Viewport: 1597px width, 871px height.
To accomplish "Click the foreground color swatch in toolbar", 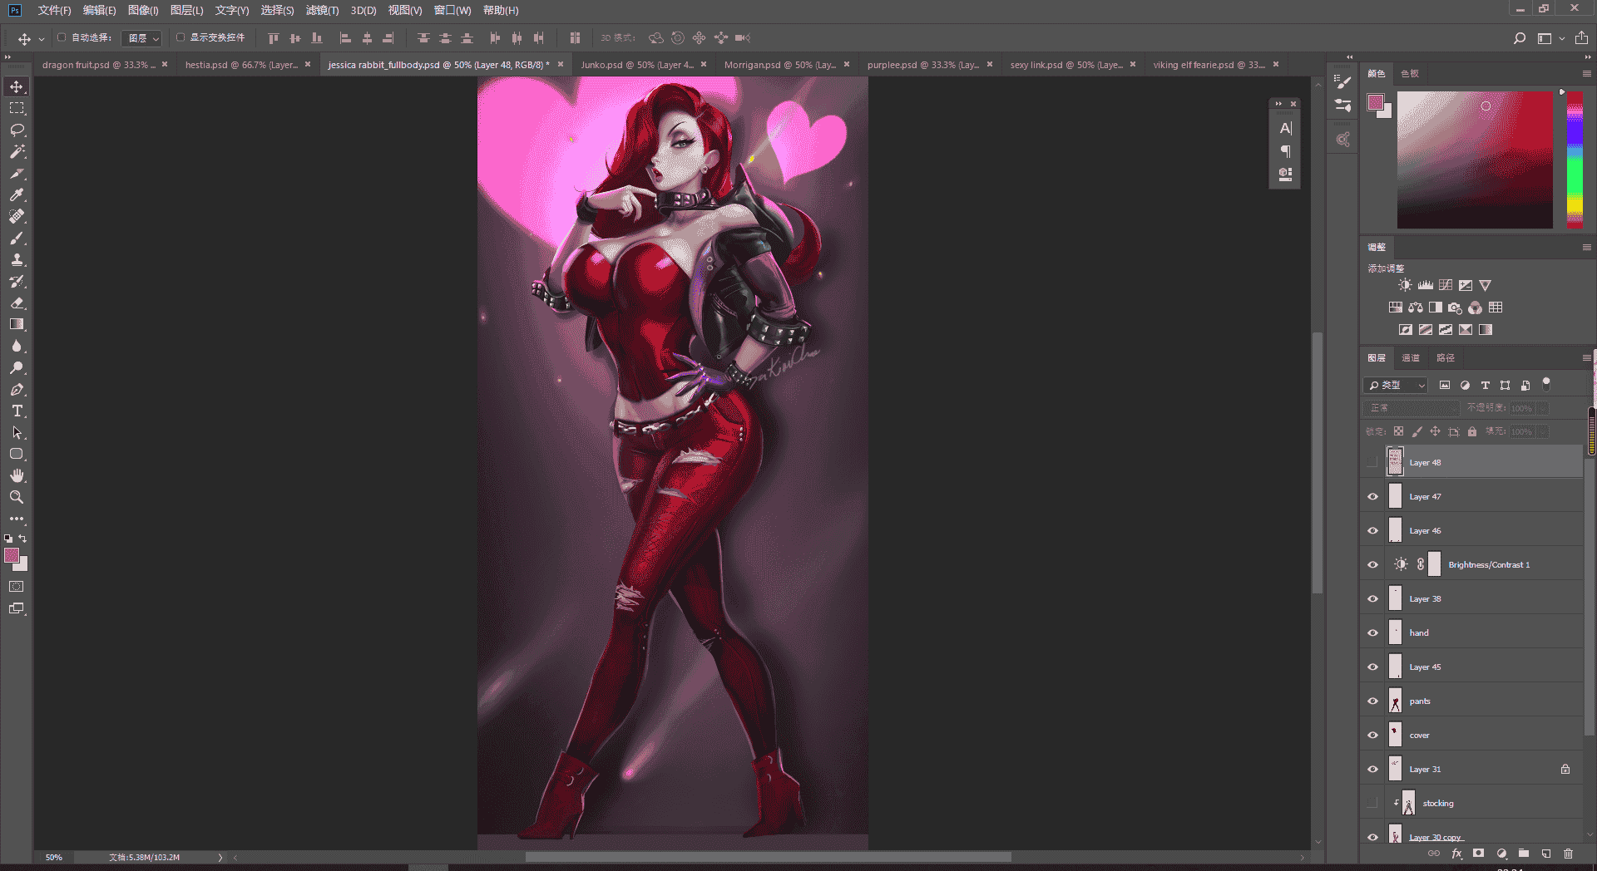I will point(12,556).
